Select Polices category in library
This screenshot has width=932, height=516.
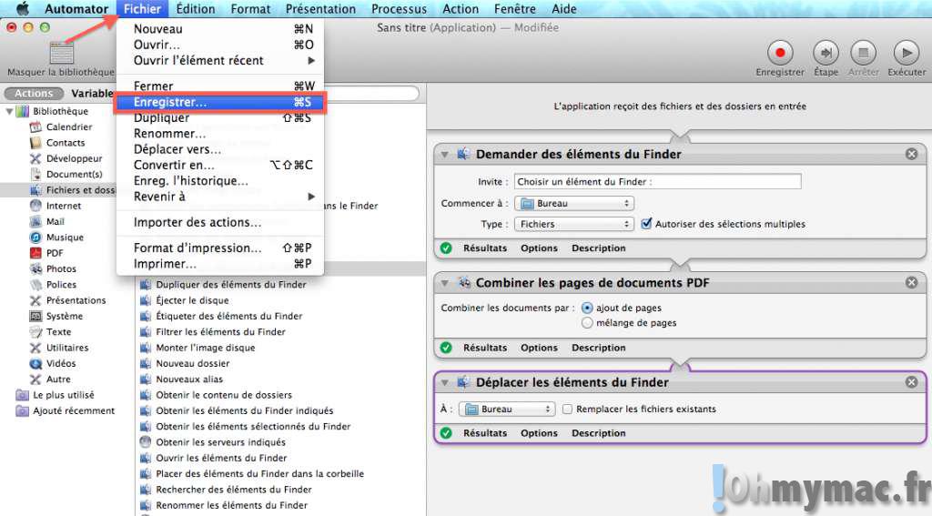(61, 284)
